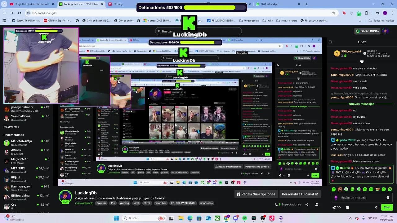
Task: Expand the leaderboard arrow under 999_esq_wrld
Action: [362, 62]
